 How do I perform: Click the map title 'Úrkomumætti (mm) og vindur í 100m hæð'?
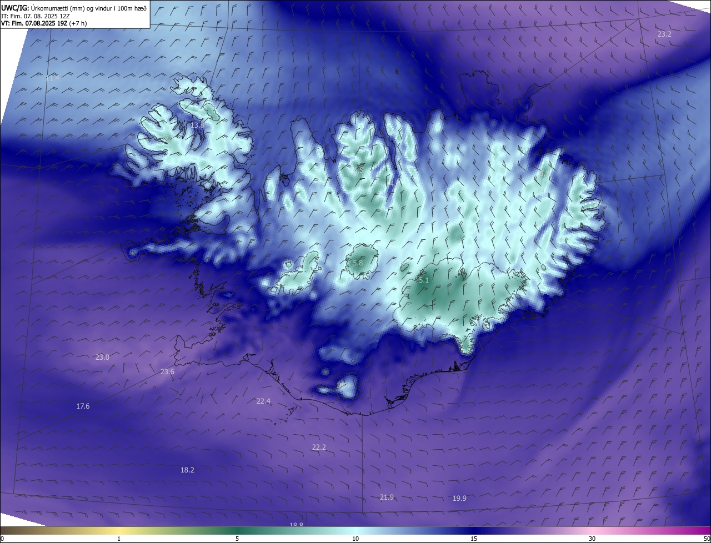[89, 8]
